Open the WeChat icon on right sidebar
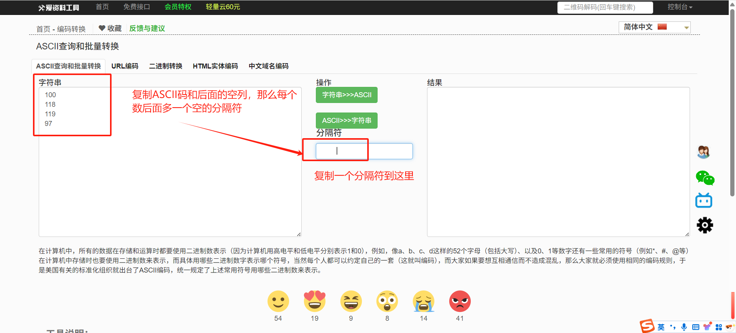This screenshot has height=333, width=736. point(705,178)
